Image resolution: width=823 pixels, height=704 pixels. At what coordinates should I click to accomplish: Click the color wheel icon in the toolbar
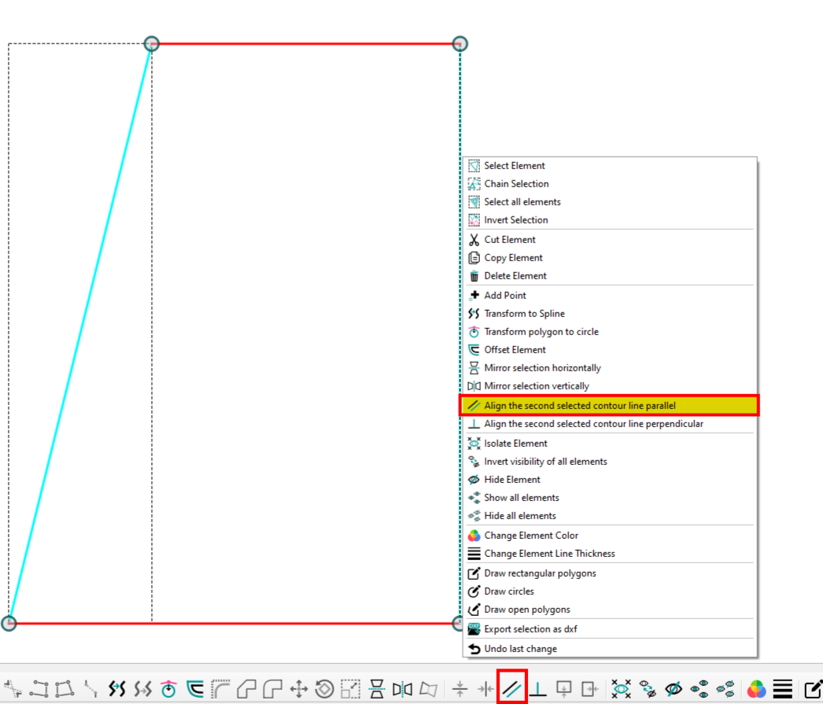point(756,689)
